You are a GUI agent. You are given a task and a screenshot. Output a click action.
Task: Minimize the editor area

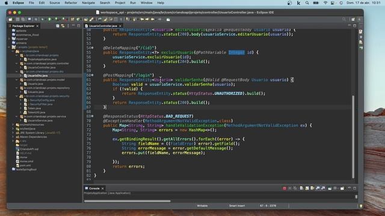350,25
